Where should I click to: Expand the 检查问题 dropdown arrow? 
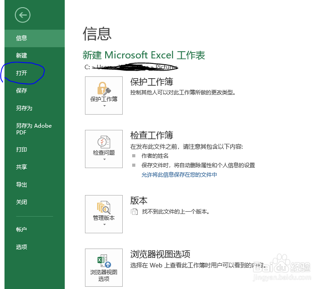(104, 159)
